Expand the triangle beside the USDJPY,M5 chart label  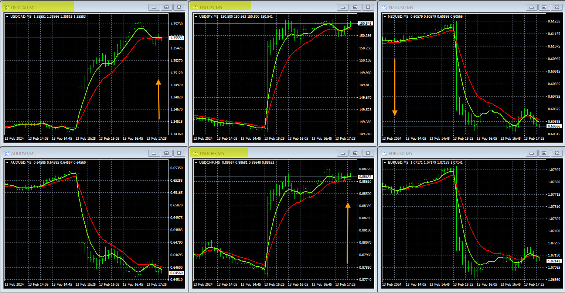click(196, 17)
